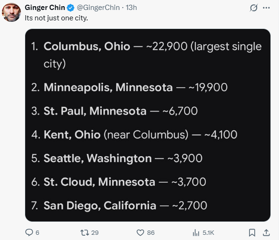Click the Ginger Chin display name
This screenshot has width=279, height=240.
tap(45, 8)
